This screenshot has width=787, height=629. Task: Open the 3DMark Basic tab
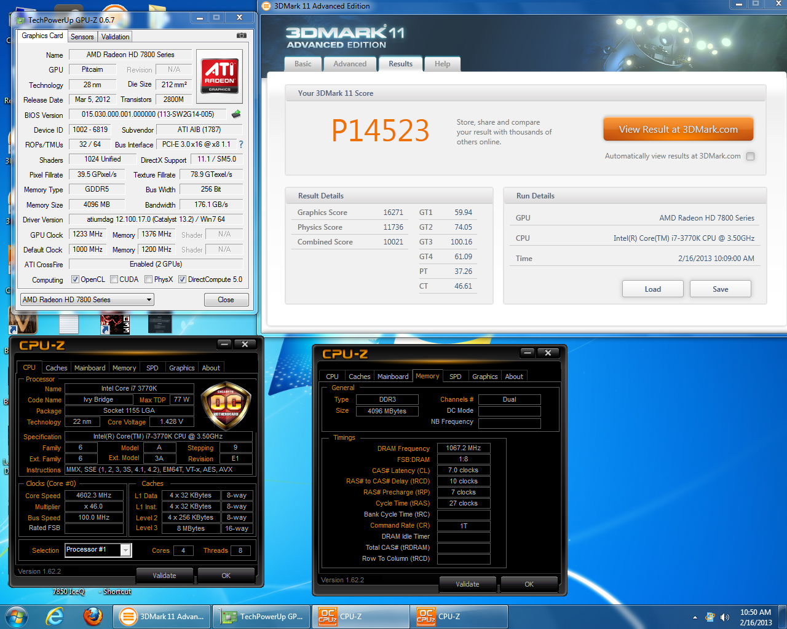coord(303,64)
